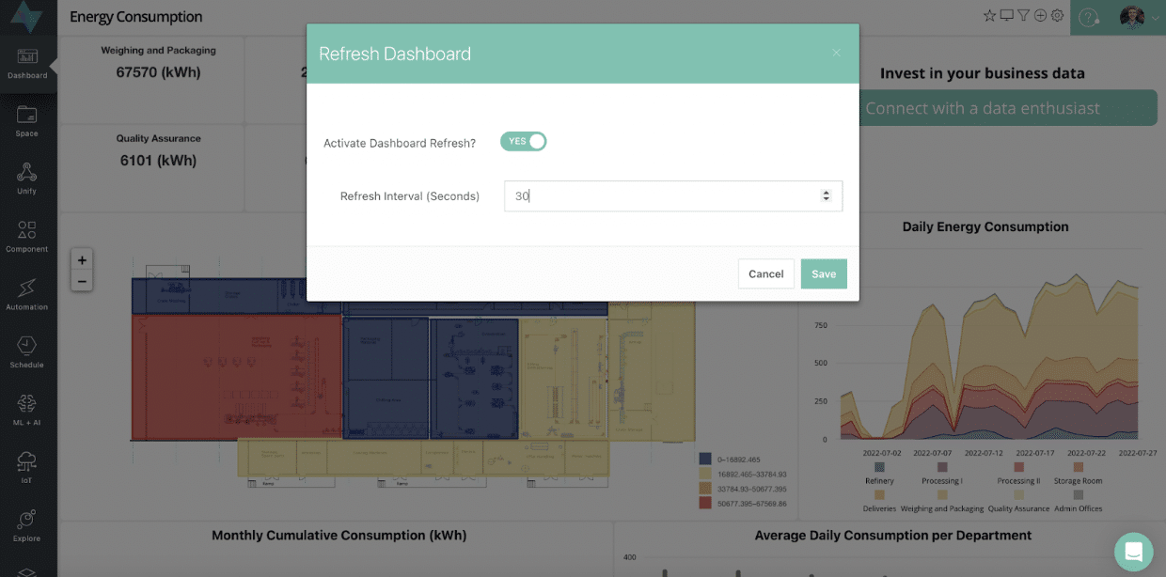
Task: Click Average Daily Consumption per Department title
Action: click(x=892, y=536)
